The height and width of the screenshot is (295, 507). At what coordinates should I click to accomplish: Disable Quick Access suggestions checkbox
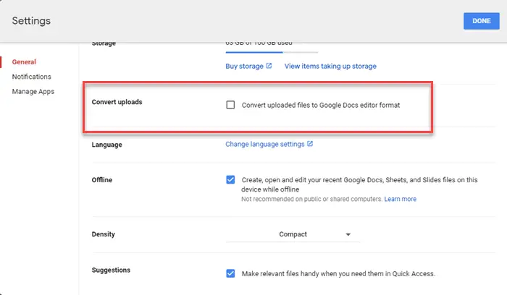(230, 273)
